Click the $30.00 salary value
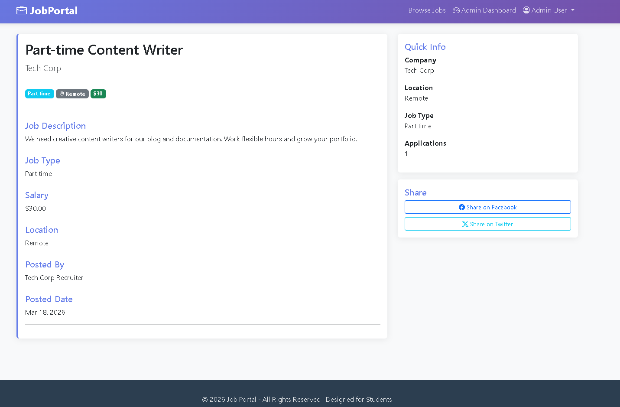The image size is (620, 407). tap(36, 208)
